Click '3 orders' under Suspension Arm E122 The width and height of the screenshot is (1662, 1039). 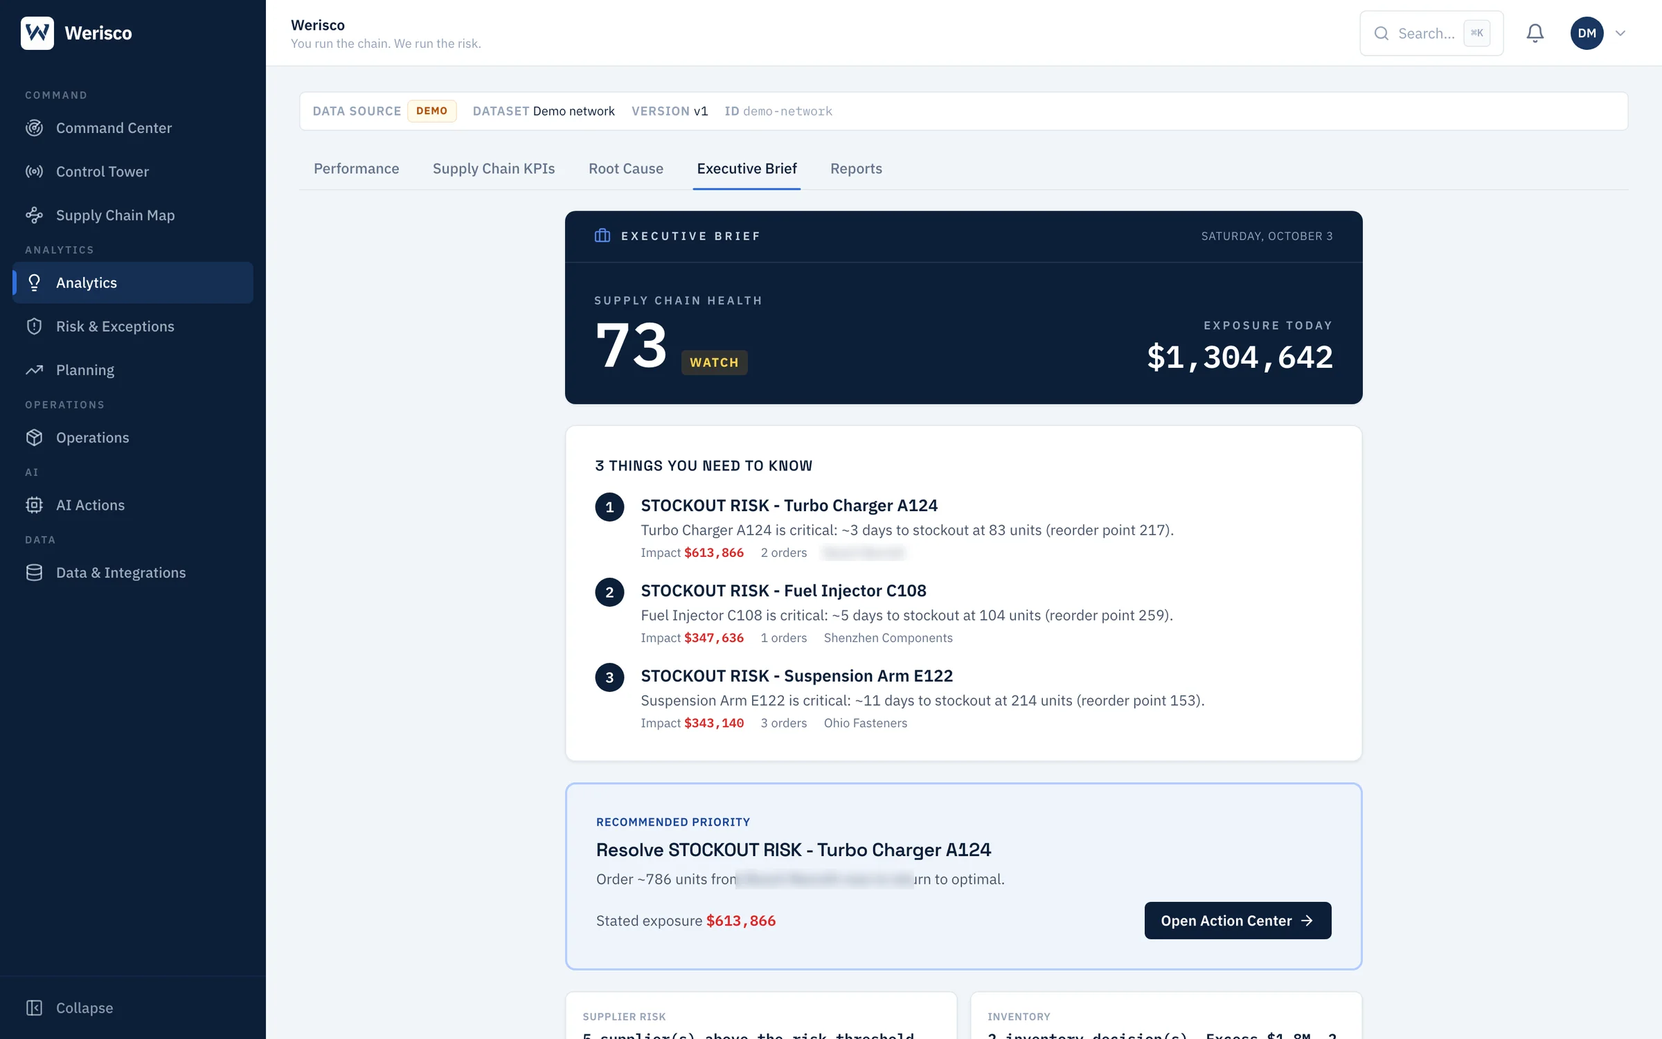783,723
